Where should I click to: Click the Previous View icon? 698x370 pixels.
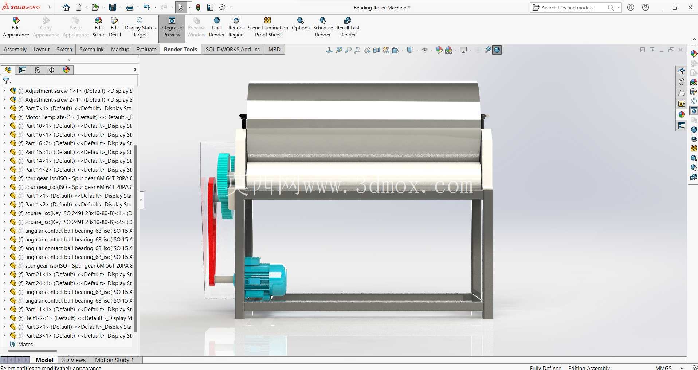click(367, 50)
